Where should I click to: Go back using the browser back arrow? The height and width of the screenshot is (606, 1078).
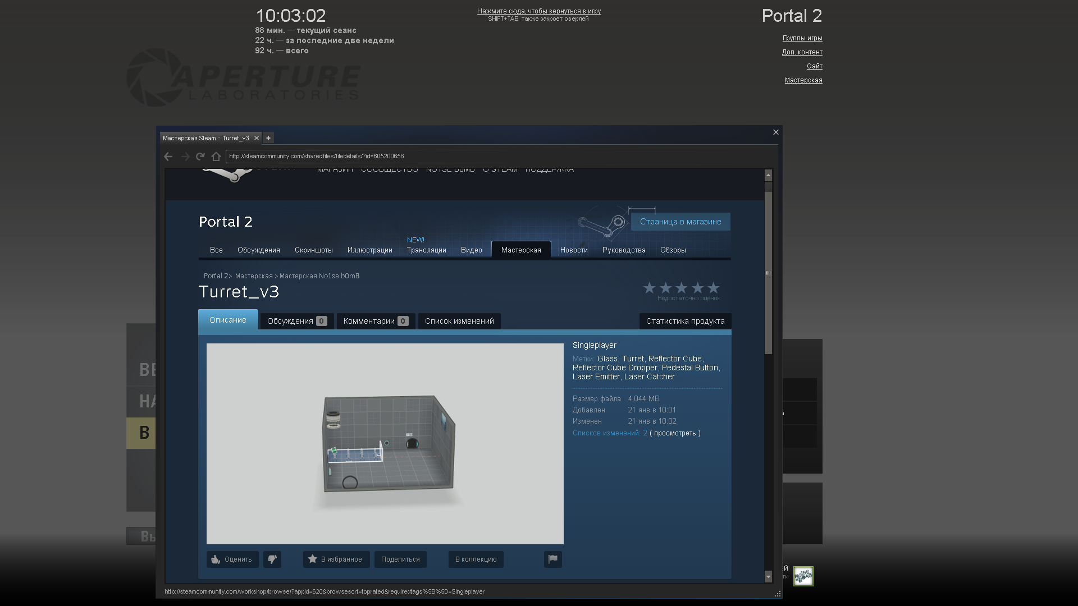(168, 157)
